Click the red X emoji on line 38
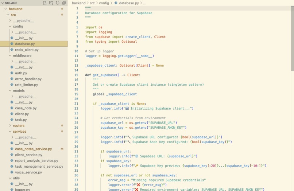The image size is (294, 191). point(138,185)
